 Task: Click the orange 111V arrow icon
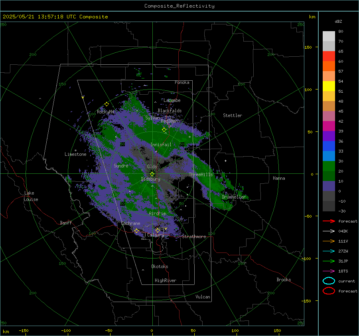click(x=329, y=241)
